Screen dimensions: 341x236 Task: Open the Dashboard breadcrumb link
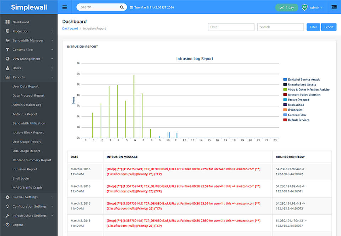coord(70,28)
